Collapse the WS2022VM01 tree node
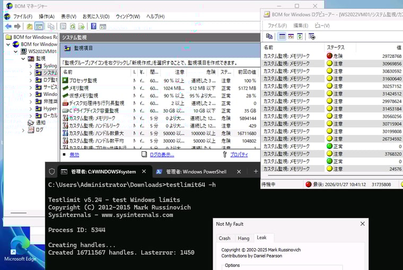 16,51
